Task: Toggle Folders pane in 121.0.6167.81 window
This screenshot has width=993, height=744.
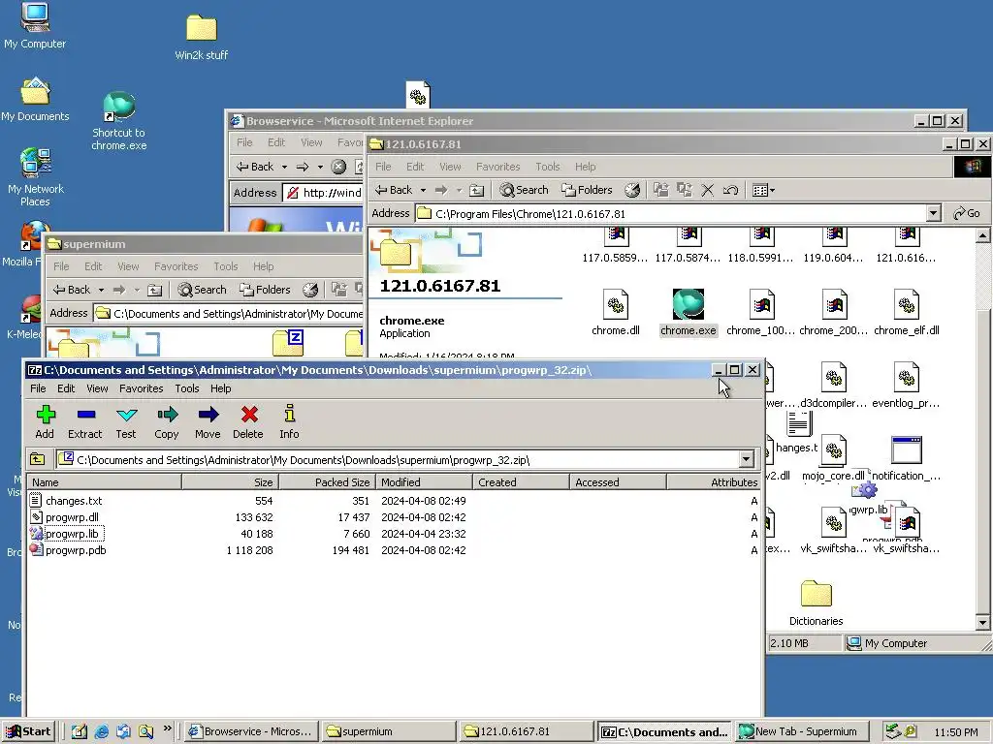Action: pos(587,190)
